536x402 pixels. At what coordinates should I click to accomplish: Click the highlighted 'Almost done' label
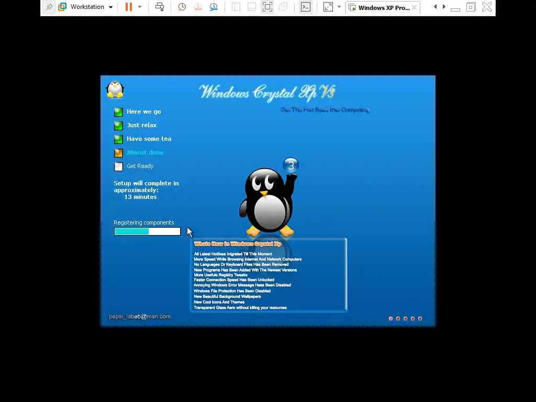[x=145, y=152]
